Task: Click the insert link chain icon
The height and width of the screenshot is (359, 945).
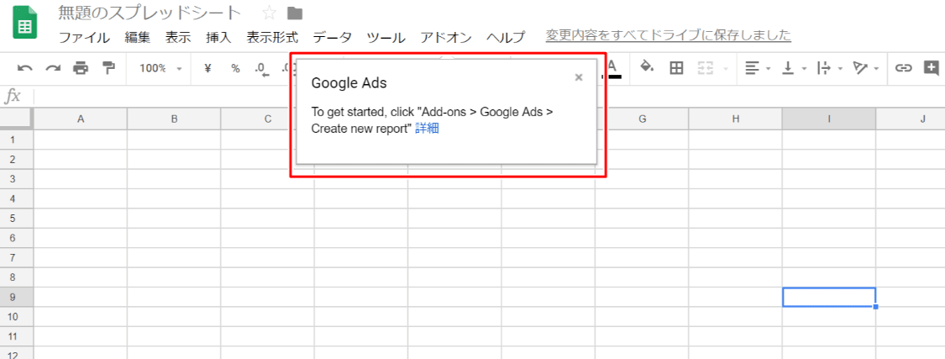Action: tap(903, 68)
